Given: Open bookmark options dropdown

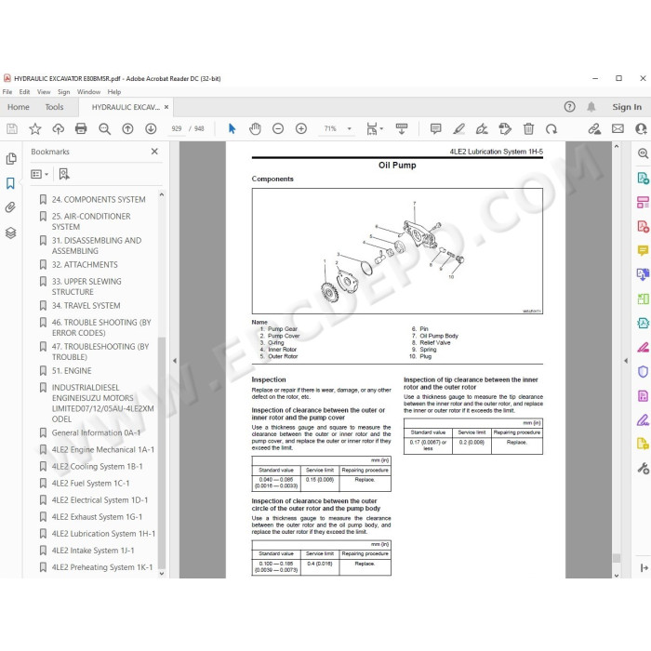Looking at the screenshot, I should coord(40,174).
